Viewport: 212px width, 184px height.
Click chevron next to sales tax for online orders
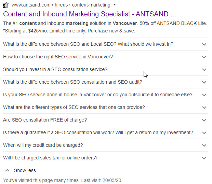click(204, 158)
